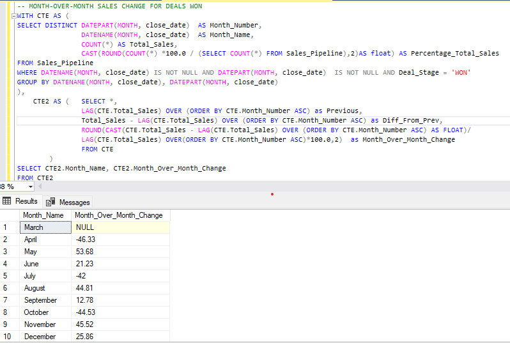Select row 5 via its row header
Image resolution: width=510 pixels, height=343 pixels.
click(10, 276)
